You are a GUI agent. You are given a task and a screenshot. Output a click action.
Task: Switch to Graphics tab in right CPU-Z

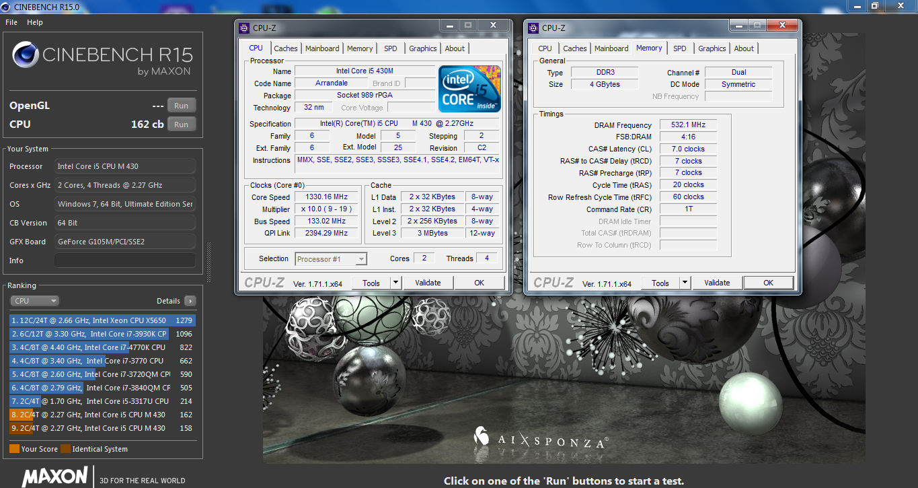(712, 48)
